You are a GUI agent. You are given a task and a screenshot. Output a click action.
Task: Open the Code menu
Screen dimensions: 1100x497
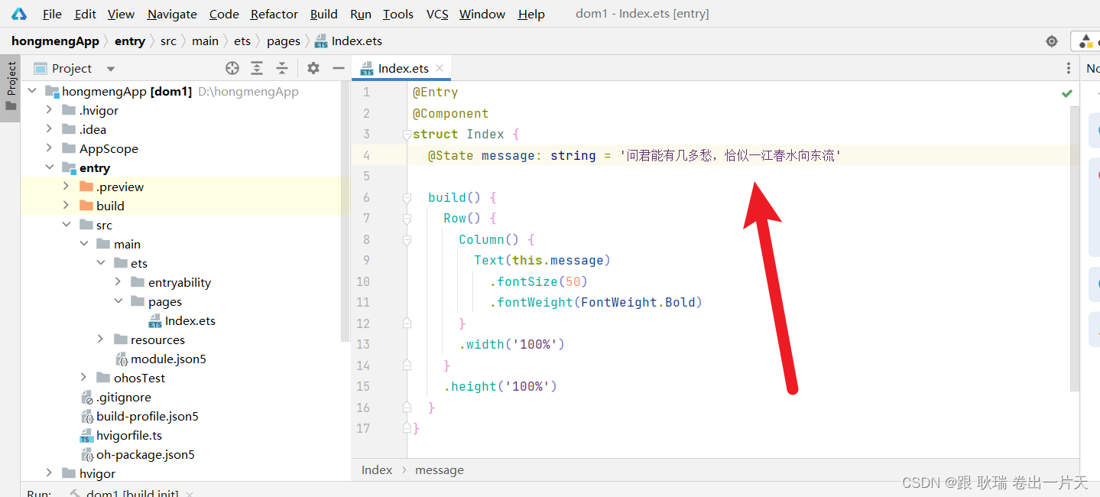pos(224,14)
